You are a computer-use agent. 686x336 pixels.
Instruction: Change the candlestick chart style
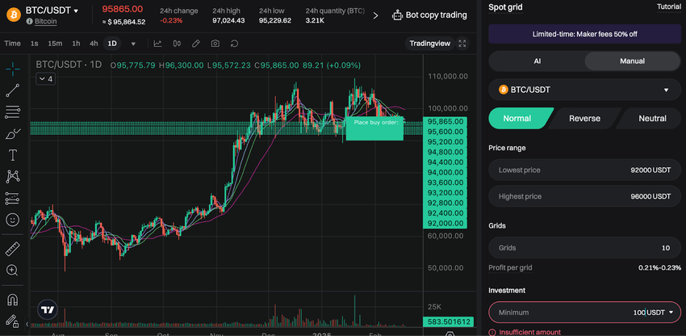coord(178,44)
